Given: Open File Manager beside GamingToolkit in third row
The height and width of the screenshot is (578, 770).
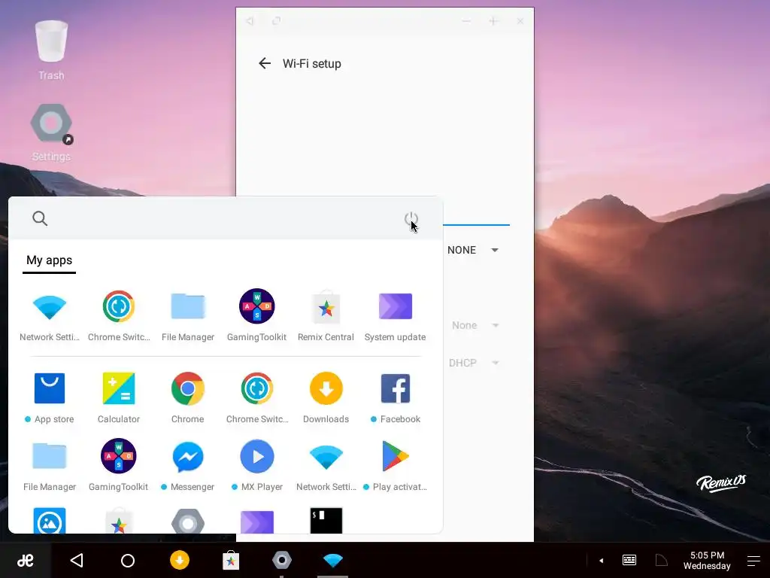Looking at the screenshot, I should click(49, 465).
